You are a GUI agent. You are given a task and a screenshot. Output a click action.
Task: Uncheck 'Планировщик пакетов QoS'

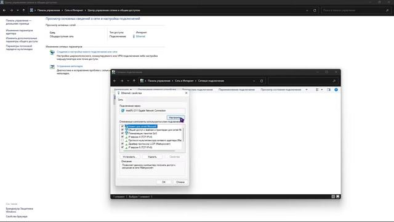point(123,133)
